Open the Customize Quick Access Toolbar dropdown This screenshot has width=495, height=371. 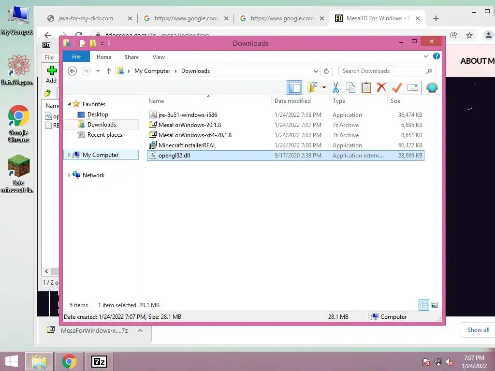pos(102,44)
